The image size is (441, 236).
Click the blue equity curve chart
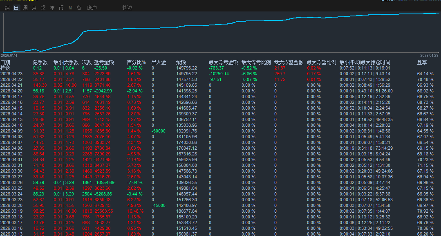pos(221,25)
